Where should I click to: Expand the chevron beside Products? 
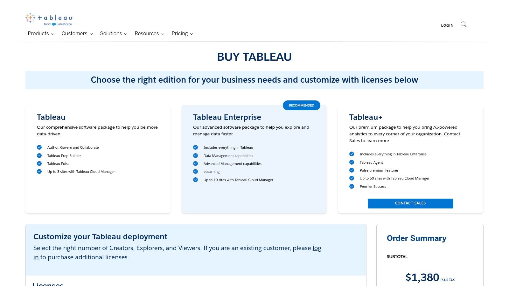point(53,34)
